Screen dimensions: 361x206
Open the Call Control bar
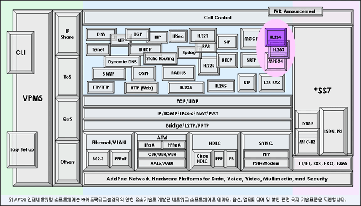(x=218, y=18)
